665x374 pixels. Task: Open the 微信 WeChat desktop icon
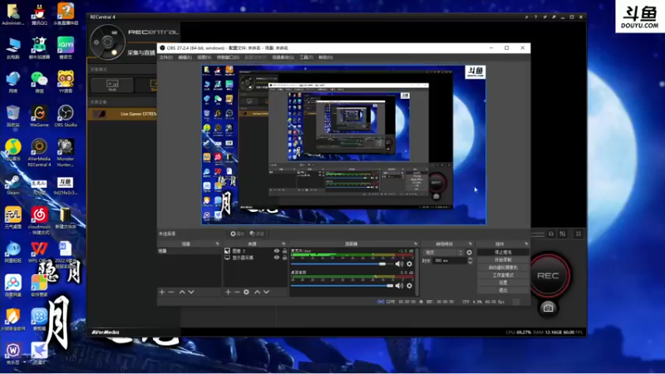click(39, 81)
